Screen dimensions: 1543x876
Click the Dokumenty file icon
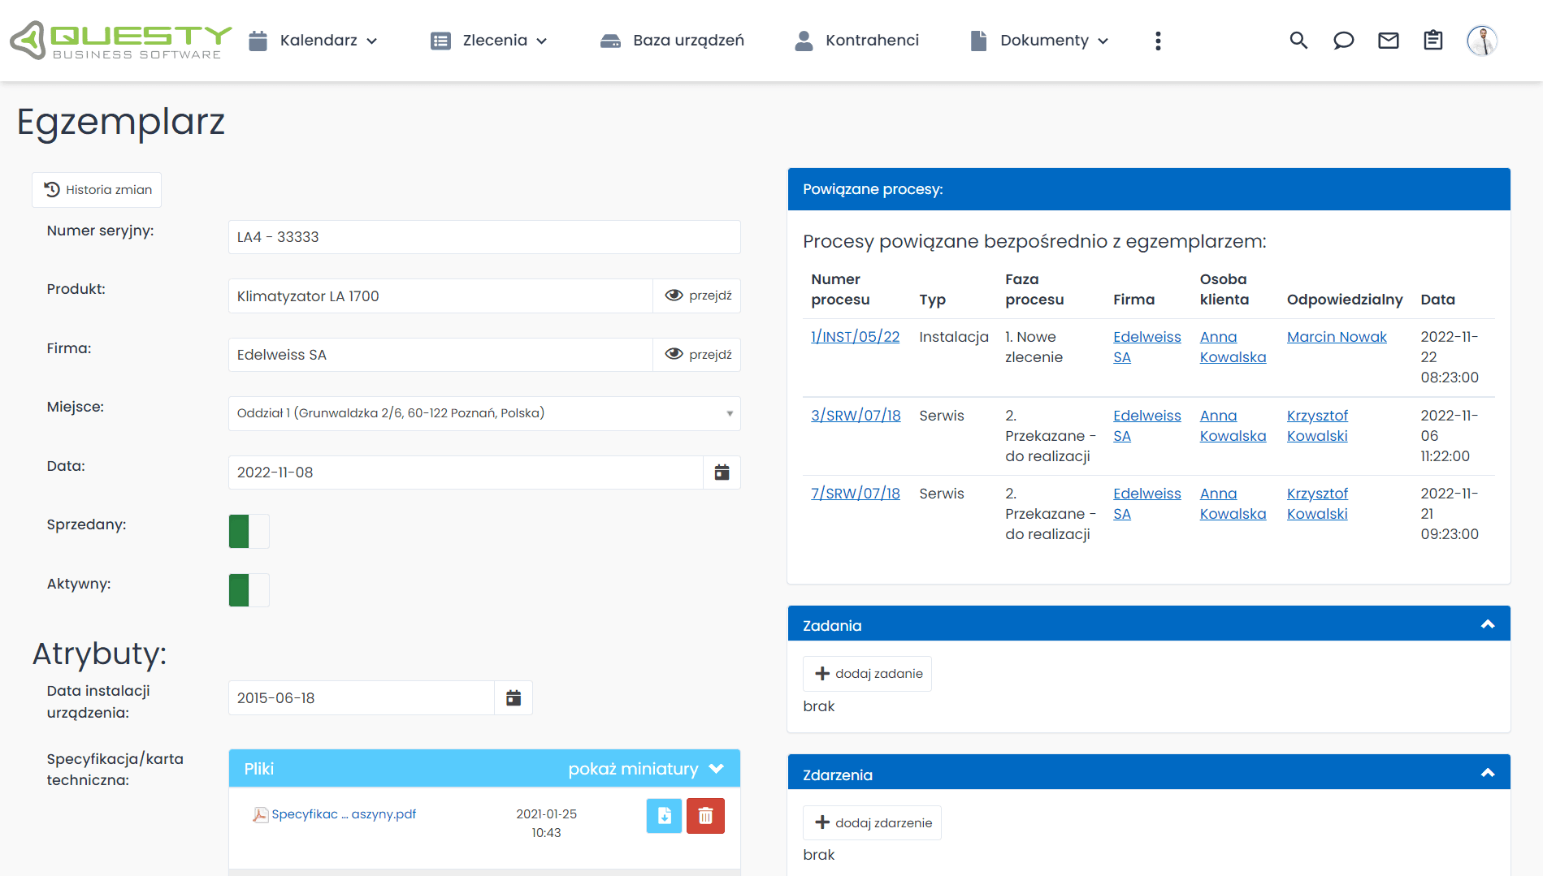click(978, 41)
